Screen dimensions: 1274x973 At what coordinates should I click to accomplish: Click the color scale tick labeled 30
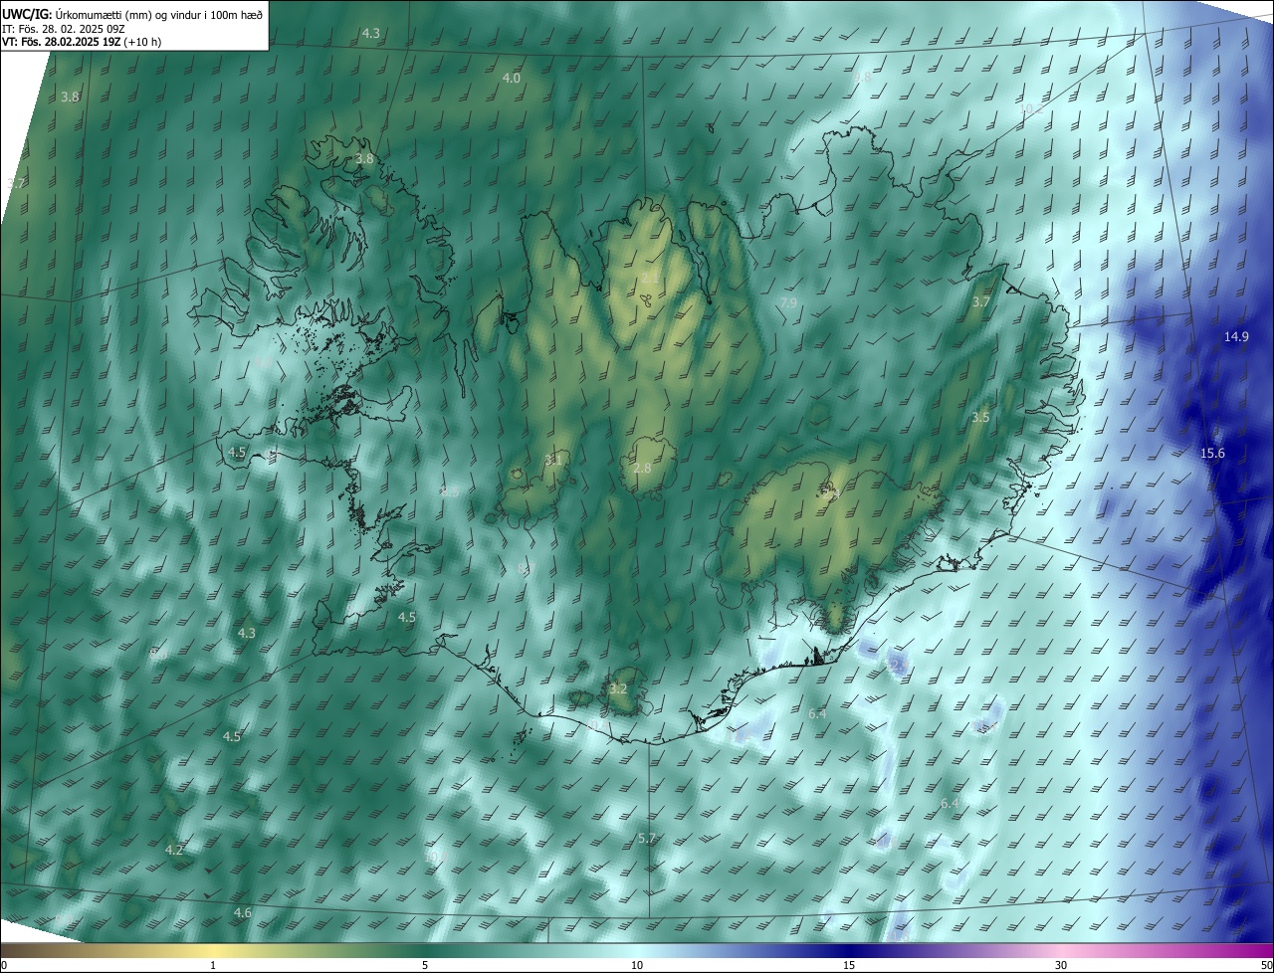1061,965
